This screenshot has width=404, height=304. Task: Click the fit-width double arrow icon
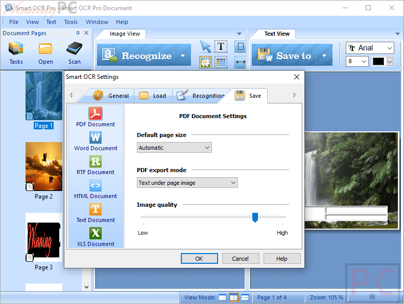pos(241,62)
